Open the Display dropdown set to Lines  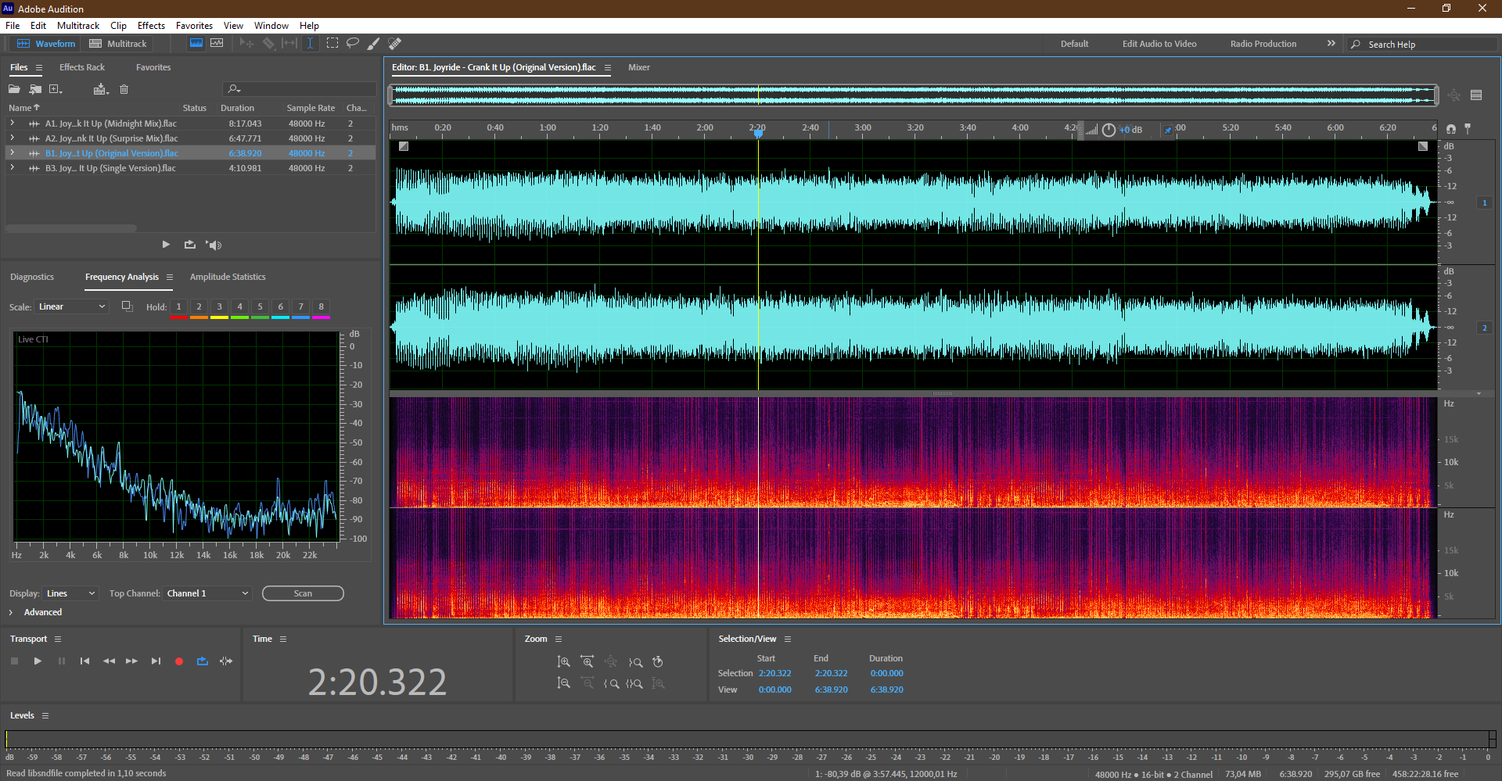click(x=70, y=593)
